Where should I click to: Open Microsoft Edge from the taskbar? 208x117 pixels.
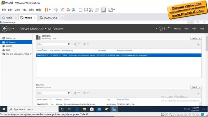pos(77,109)
